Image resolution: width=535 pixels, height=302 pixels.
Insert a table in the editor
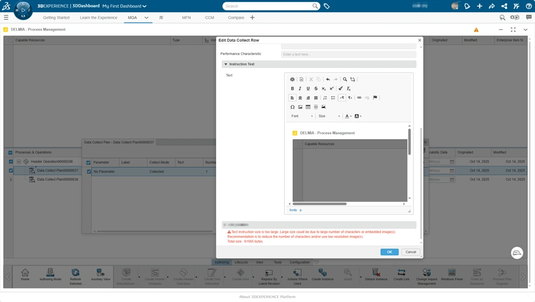click(308, 107)
